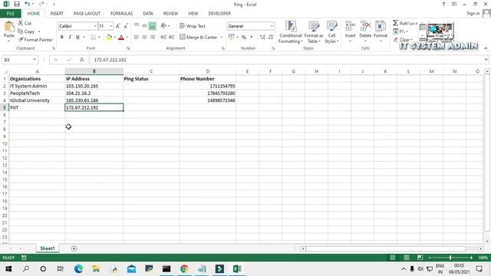This screenshot has width=491, height=276.
Task: Click the Insert cells button
Action: [350, 31]
